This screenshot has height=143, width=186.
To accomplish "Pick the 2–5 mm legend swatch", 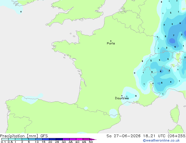I will pos(25,139).
